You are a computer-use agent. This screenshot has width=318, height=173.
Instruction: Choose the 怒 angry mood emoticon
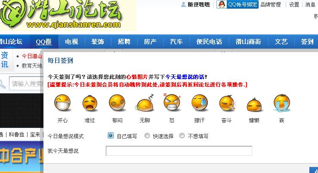tap(172, 102)
